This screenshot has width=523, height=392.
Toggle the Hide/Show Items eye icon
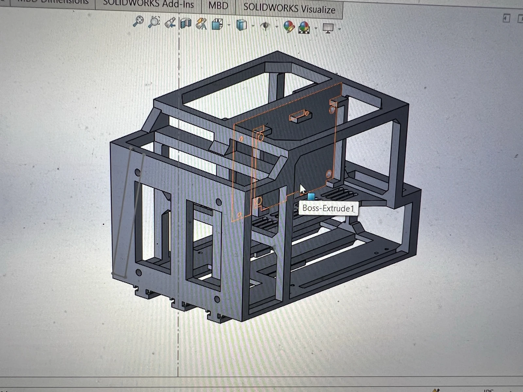265,26
